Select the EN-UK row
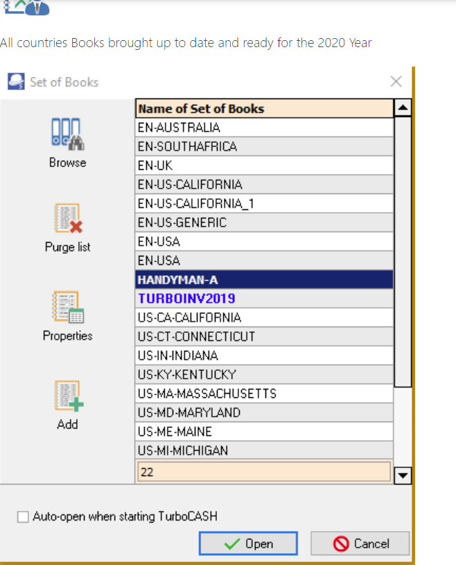This screenshot has height=565, width=456. [x=264, y=166]
